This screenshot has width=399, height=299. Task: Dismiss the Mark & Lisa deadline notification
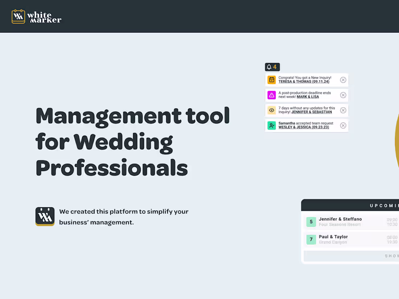click(x=343, y=95)
